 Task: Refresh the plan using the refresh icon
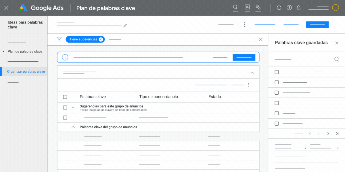[279, 8]
